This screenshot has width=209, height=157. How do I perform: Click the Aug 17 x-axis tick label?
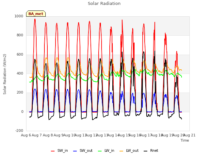point(146,135)
